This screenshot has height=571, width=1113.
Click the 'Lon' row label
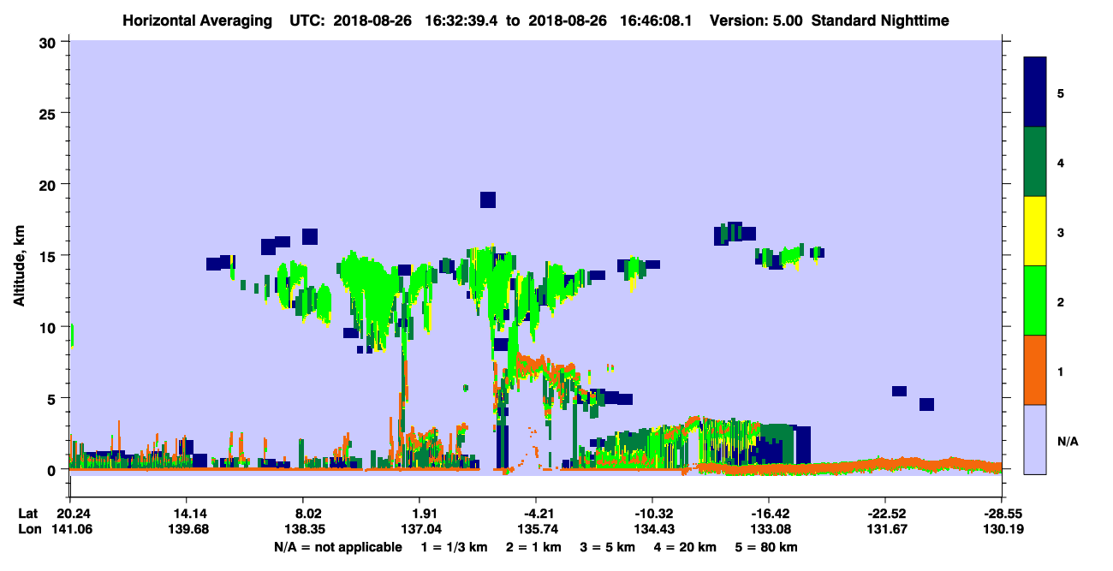coord(28,529)
